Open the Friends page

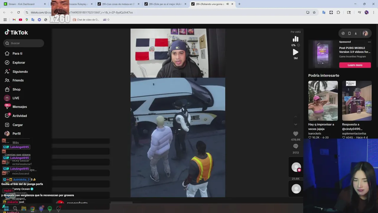pos(18,80)
